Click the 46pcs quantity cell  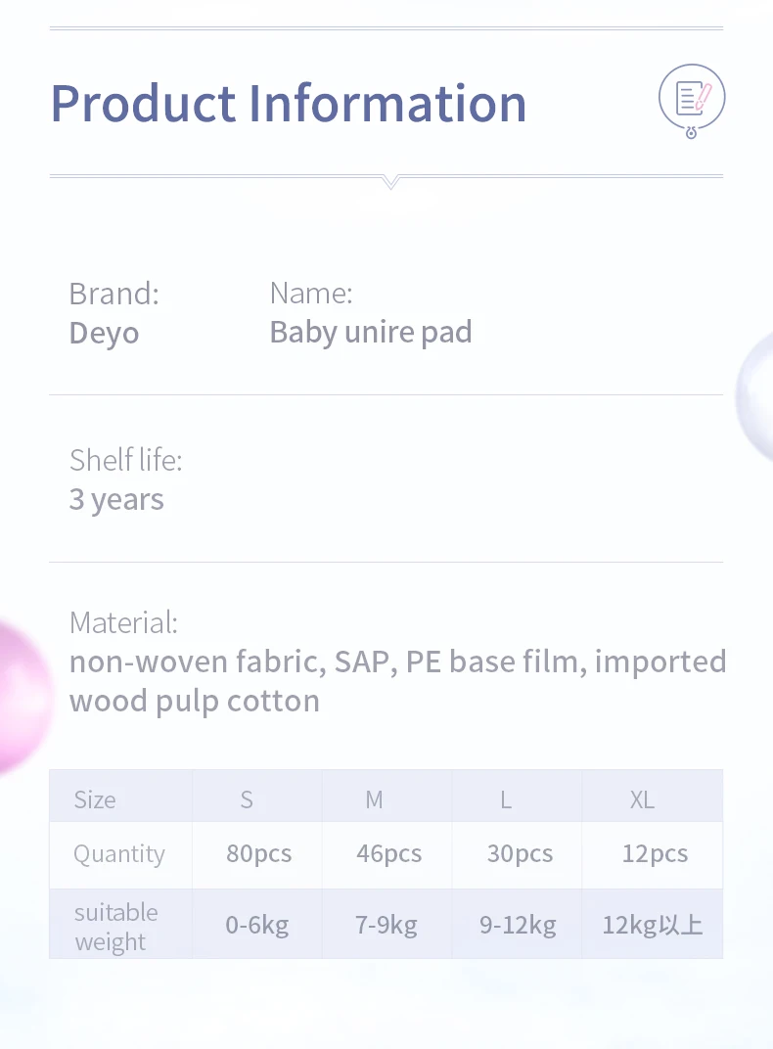click(388, 853)
